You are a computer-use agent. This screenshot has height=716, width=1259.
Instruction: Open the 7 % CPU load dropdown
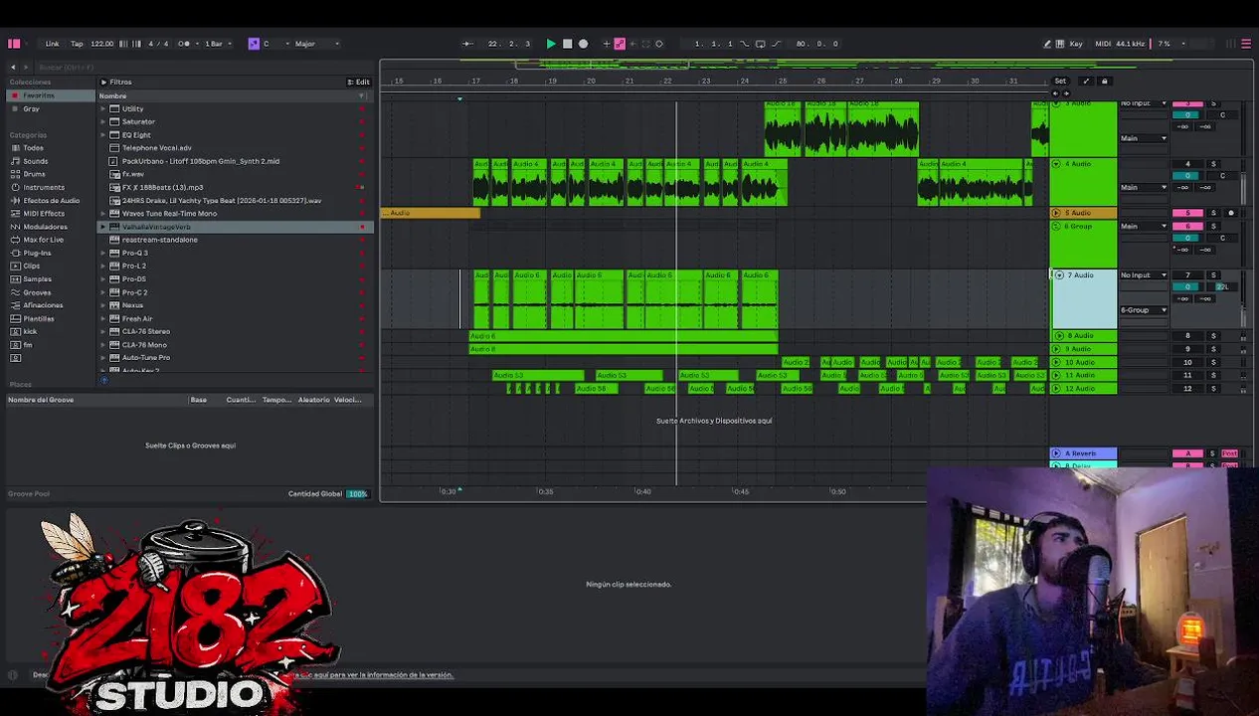point(1170,44)
